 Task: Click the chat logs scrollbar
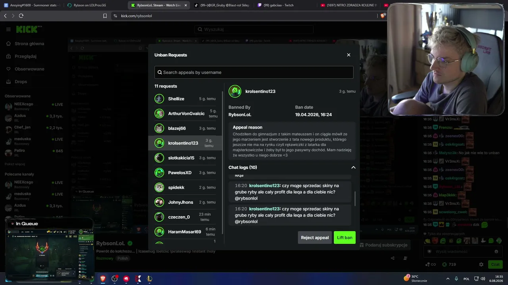354,199
